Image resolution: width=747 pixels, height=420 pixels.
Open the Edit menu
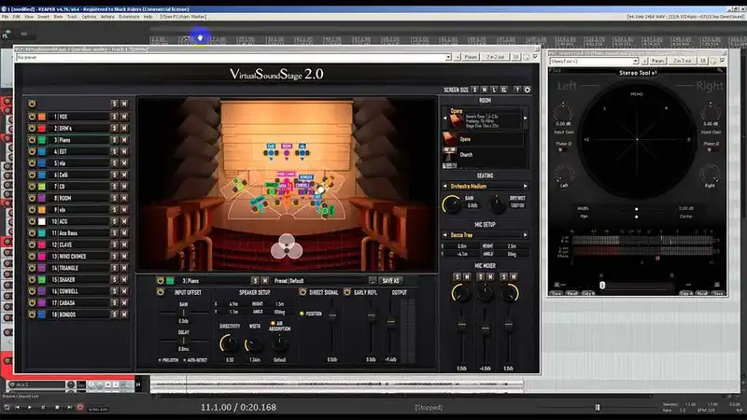[17, 17]
